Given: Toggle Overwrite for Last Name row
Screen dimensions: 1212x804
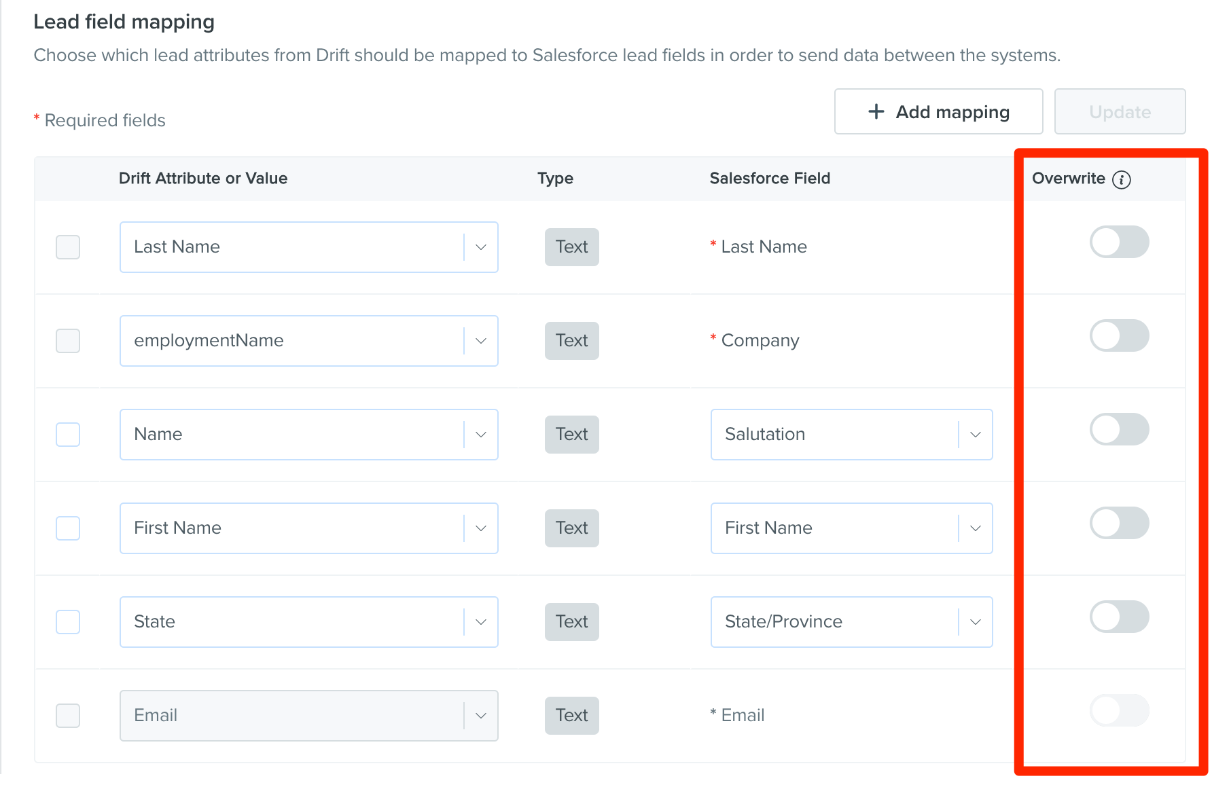Looking at the screenshot, I should coord(1120,242).
